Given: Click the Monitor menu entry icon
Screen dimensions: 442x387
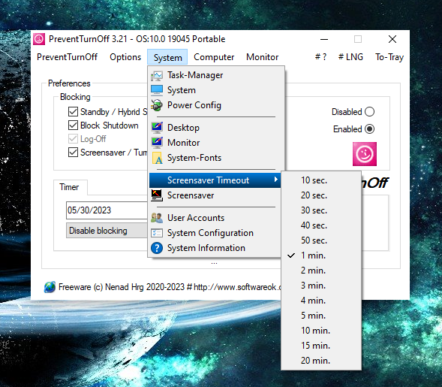Looking at the screenshot, I should [x=157, y=143].
